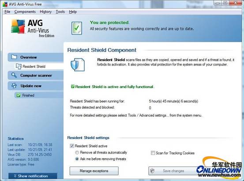Click the Resident Shield component shield icon
The image size is (244, 181).
click(x=78, y=65)
